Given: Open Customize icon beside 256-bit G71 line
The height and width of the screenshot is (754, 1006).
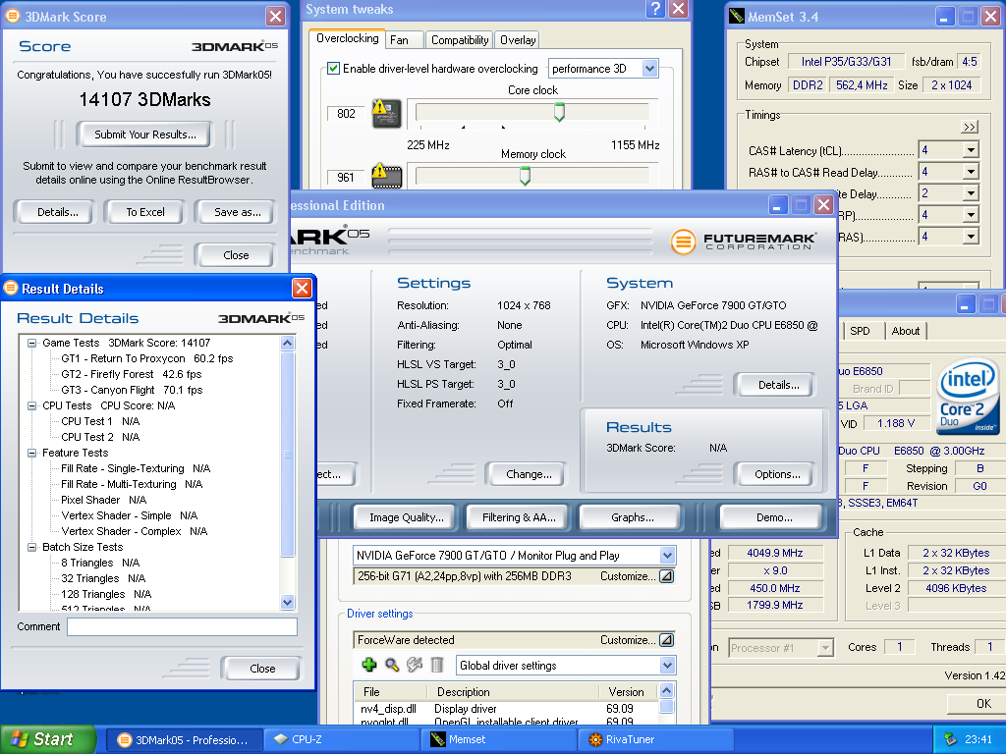Looking at the screenshot, I should pyautogui.click(x=667, y=575).
